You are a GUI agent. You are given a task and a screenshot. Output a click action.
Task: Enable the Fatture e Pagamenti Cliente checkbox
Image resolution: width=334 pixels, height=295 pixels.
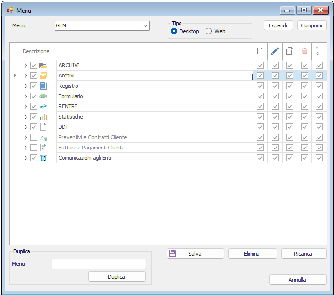(34, 147)
